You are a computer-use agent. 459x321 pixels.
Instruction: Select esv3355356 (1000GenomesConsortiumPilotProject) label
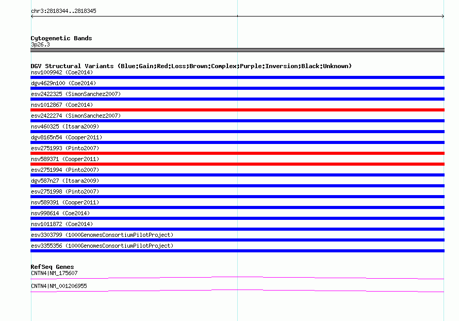pos(102,246)
